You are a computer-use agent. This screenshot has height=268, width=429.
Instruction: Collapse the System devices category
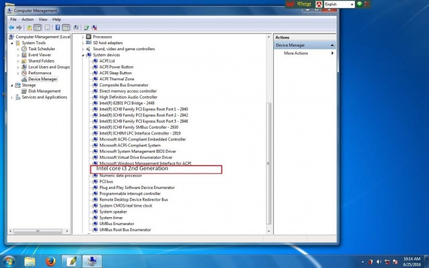(x=83, y=55)
